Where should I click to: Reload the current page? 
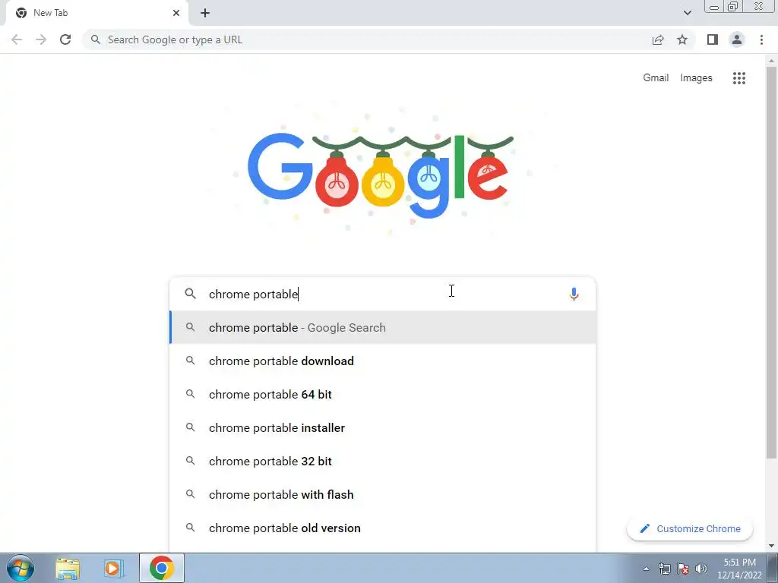tap(65, 39)
